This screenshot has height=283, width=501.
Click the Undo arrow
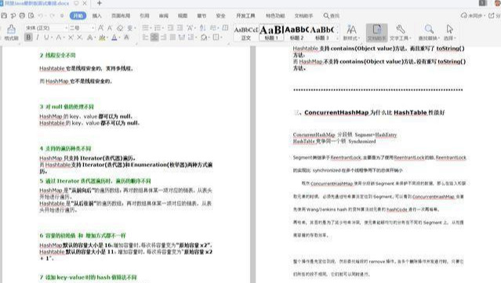tap(41, 16)
